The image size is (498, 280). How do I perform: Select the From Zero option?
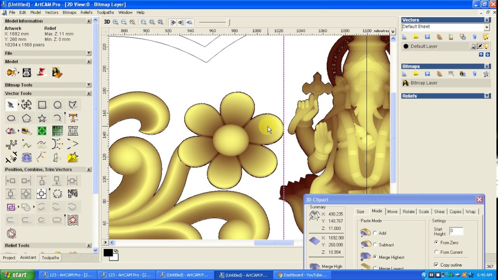click(436, 242)
